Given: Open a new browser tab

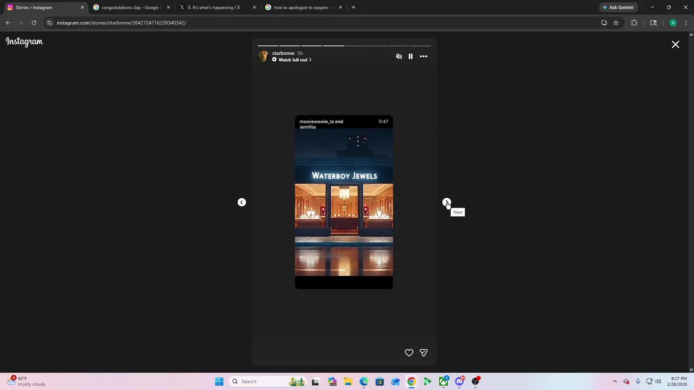Looking at the screenshot, I should (x=354, y=8).
